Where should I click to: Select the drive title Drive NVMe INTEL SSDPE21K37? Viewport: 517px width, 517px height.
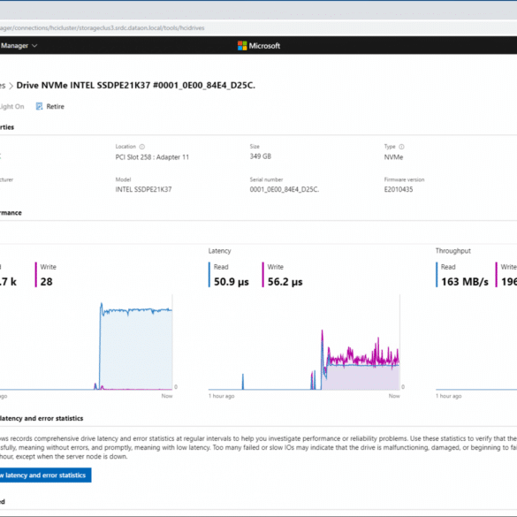pos(136,86)
